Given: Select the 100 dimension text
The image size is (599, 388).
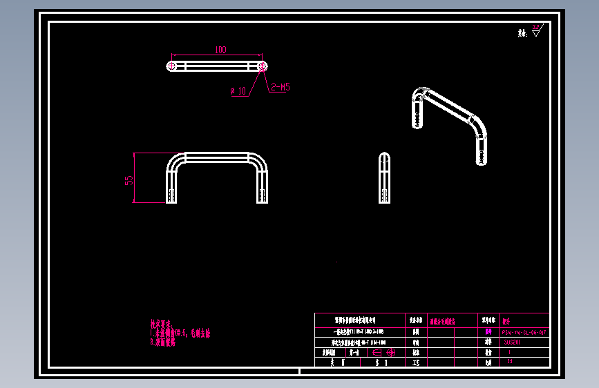Looking at the screenshot, I should pos(220,50).
